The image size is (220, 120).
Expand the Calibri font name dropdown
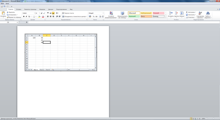[x=34, y=13]
